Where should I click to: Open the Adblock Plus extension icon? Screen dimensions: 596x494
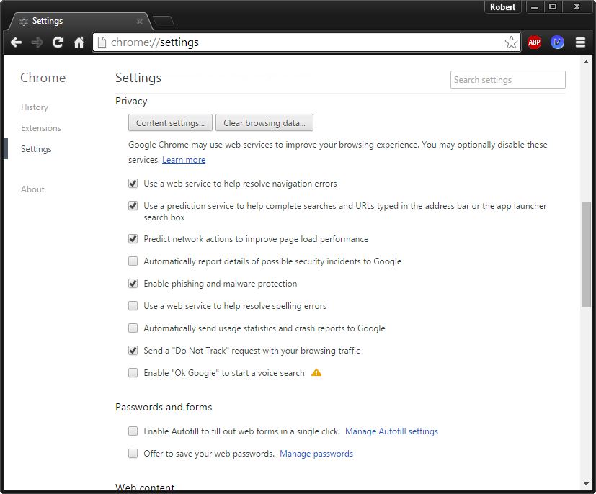pyautogui.click(x=534, y=42)
